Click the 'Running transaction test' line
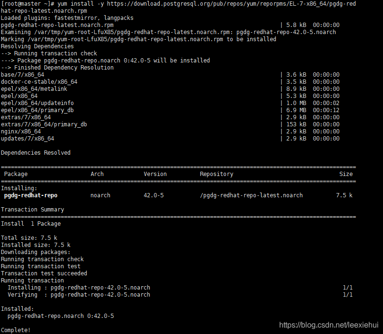Image resolution: width=383 pixels, height=334 pixels. 41,266
